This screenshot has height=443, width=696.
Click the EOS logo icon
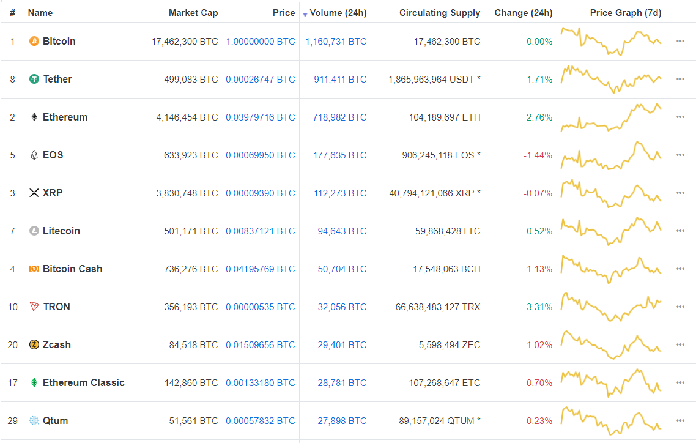click(34, 155)
